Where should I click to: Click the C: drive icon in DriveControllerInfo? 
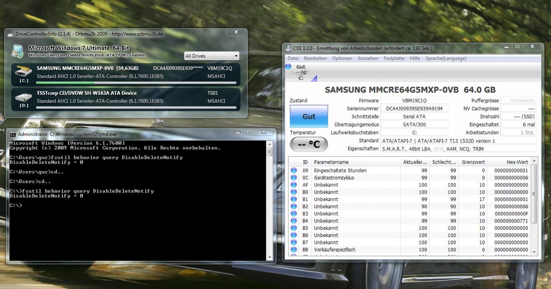point(23,72)
